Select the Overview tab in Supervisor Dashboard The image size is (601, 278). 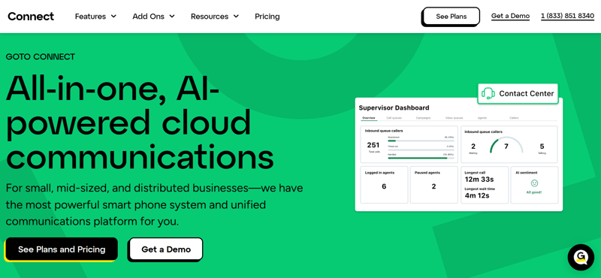pos(368,118)
